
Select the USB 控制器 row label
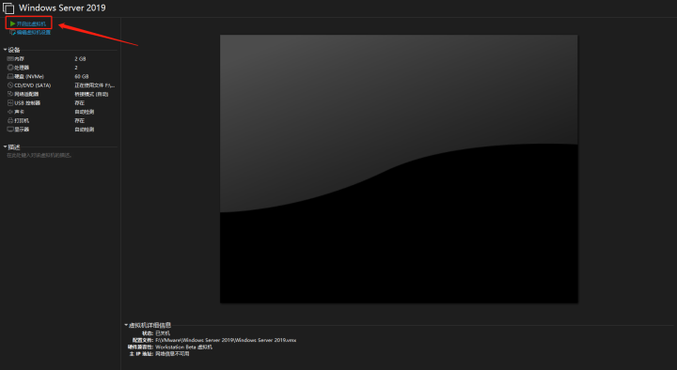(27, 103)
